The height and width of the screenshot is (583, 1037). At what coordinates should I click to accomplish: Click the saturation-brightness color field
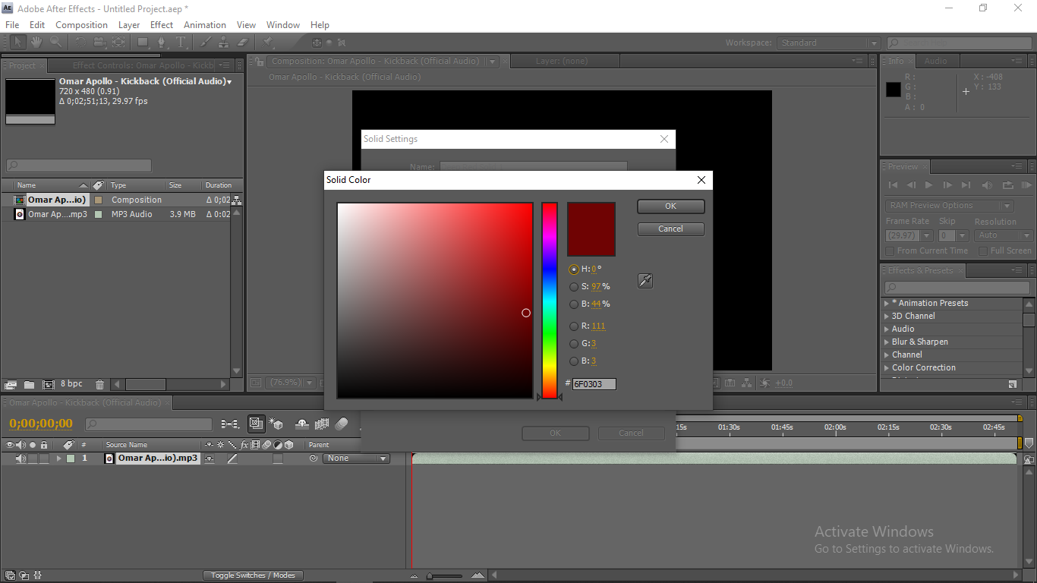coord(435,301)
